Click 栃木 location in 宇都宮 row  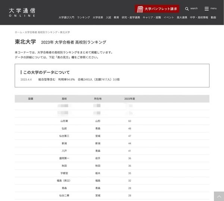pos(98,173)
